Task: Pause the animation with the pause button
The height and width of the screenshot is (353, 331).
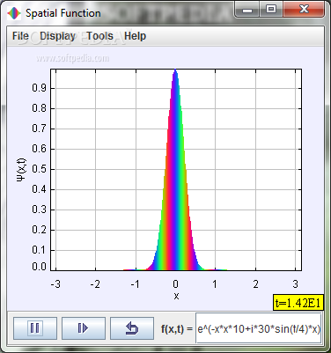Action: click(35, 328)
